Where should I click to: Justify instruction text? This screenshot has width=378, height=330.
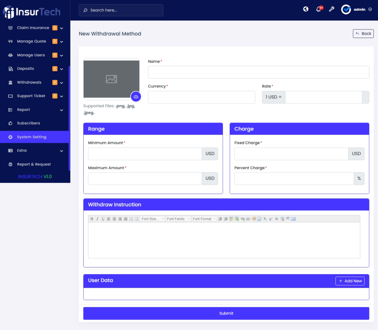[125, 219]
